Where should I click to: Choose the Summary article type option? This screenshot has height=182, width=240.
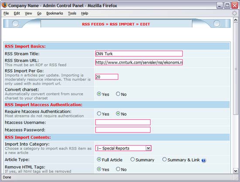pyautogui.click(x=132, y=159)
